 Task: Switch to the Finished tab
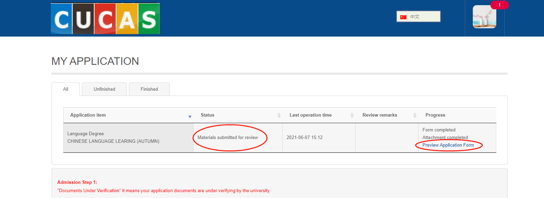(149, 89)
